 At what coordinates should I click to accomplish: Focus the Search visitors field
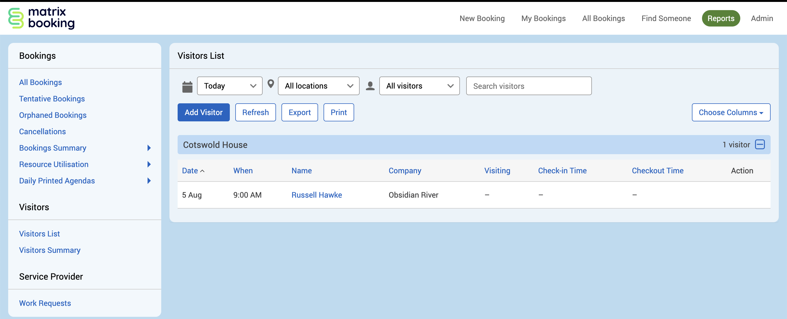[x=528, y=86]
